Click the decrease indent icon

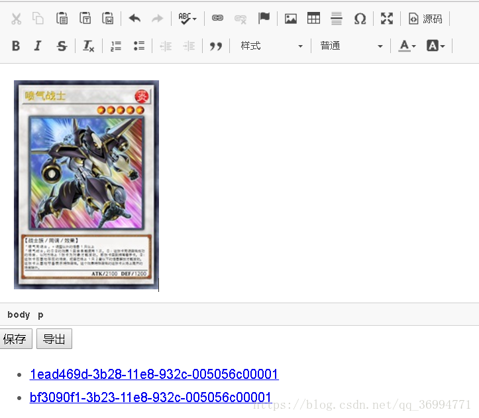click(166, 46)
